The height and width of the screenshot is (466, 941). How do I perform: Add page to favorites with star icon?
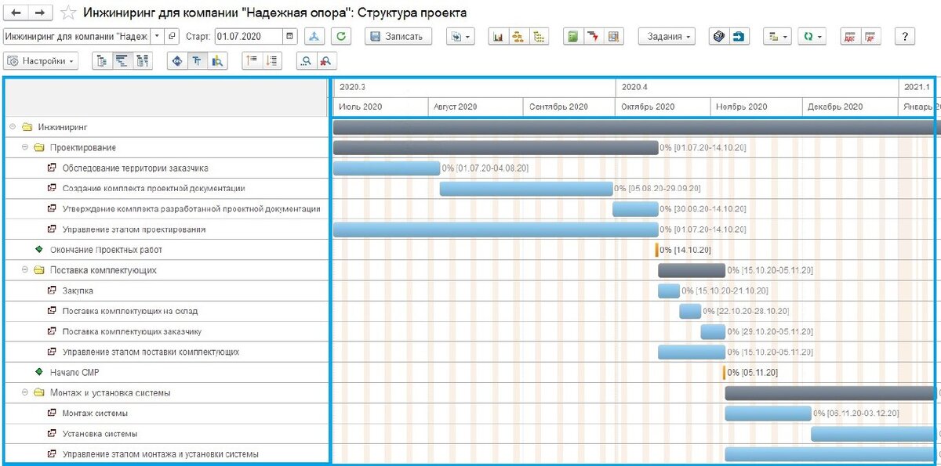coord(68,13)
